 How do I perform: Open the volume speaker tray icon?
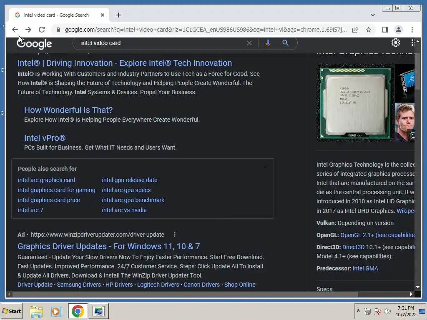click(387, 311)
